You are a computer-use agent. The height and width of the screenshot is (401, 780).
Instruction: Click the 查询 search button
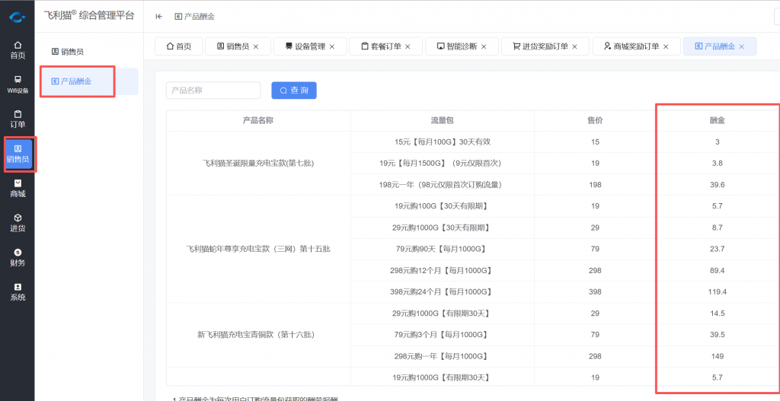(x=294, y=91)
